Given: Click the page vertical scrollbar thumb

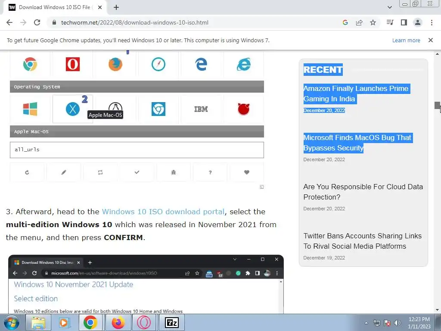Looking at the screenshot, I should point(437,106).
